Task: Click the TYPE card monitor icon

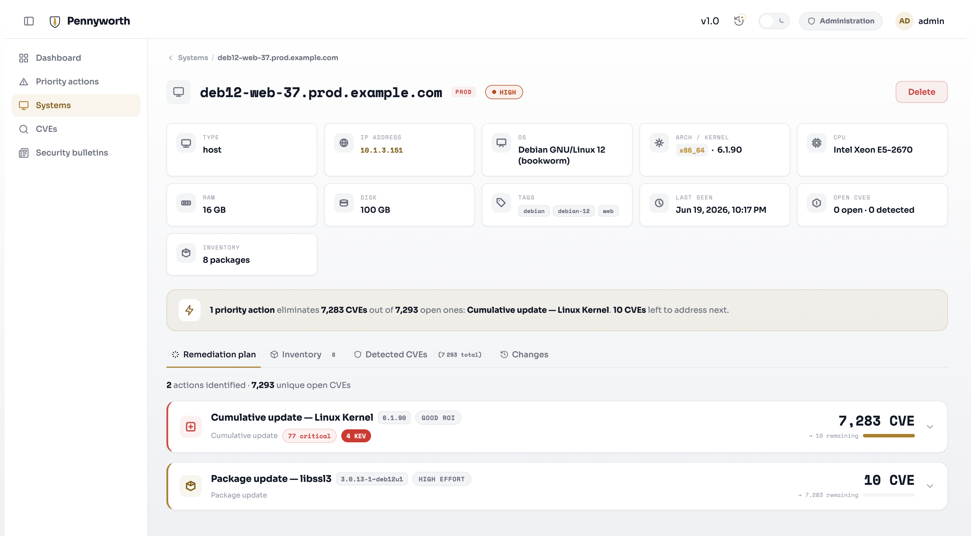Action: (186, 143)
